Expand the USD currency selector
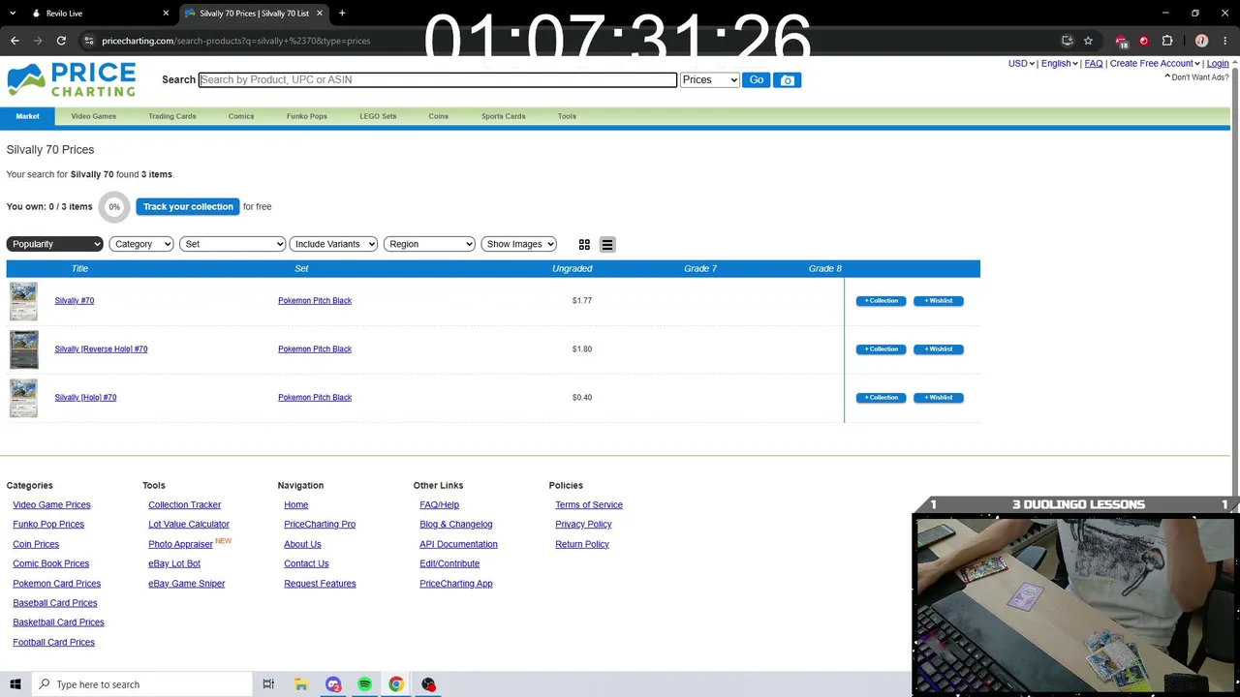 pyautogui.click(x=1021, y=64)
